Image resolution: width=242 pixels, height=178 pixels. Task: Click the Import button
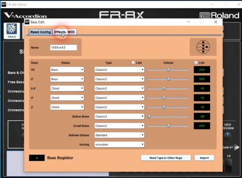click(x=204, y=158)
